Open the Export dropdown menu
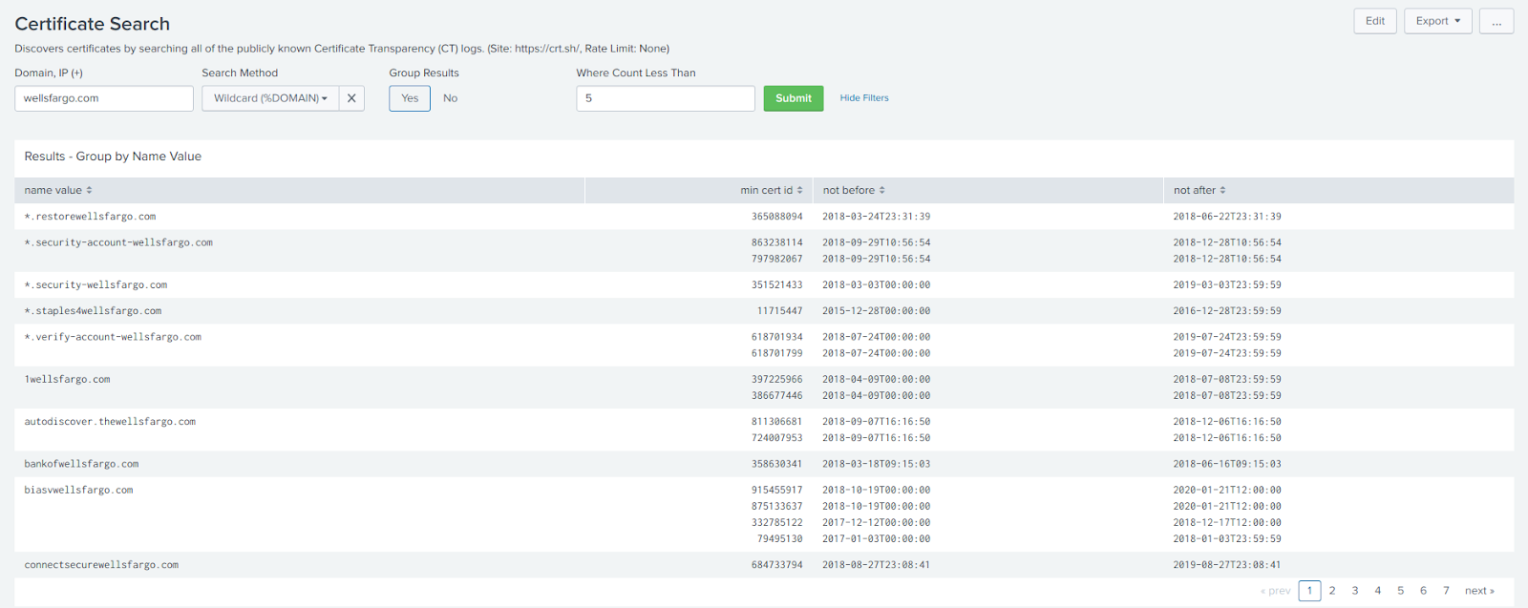Image resolution: width=1528 pixels, height=608 pixels. (1438, 21)
